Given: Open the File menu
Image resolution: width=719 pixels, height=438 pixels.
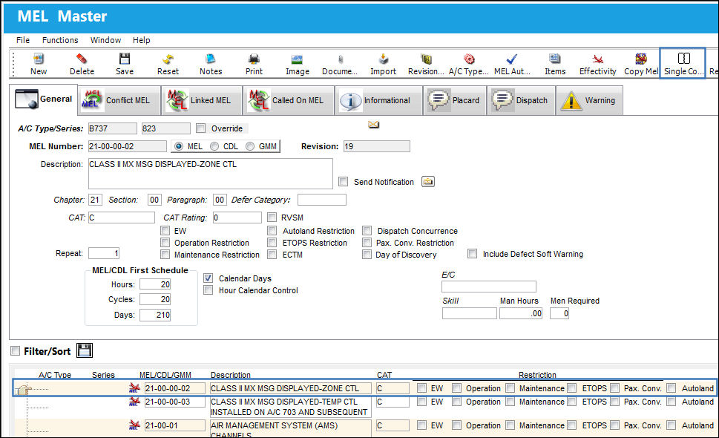Looking at the screenshot, I should coord(23,40).
